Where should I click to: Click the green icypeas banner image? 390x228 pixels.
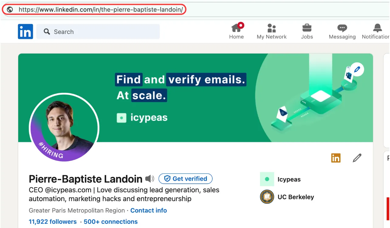tap(195, 98)
